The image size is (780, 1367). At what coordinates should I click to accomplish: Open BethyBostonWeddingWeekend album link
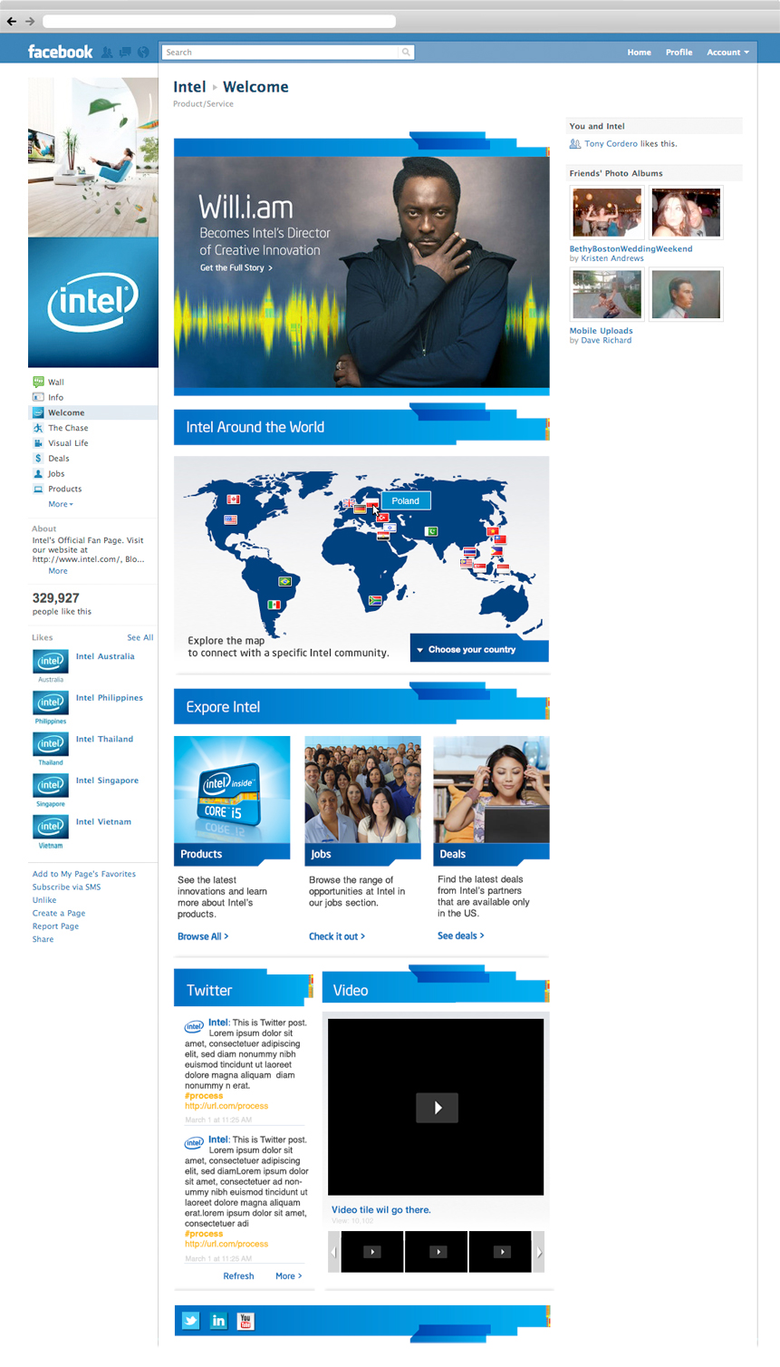(x=631, y=248)
